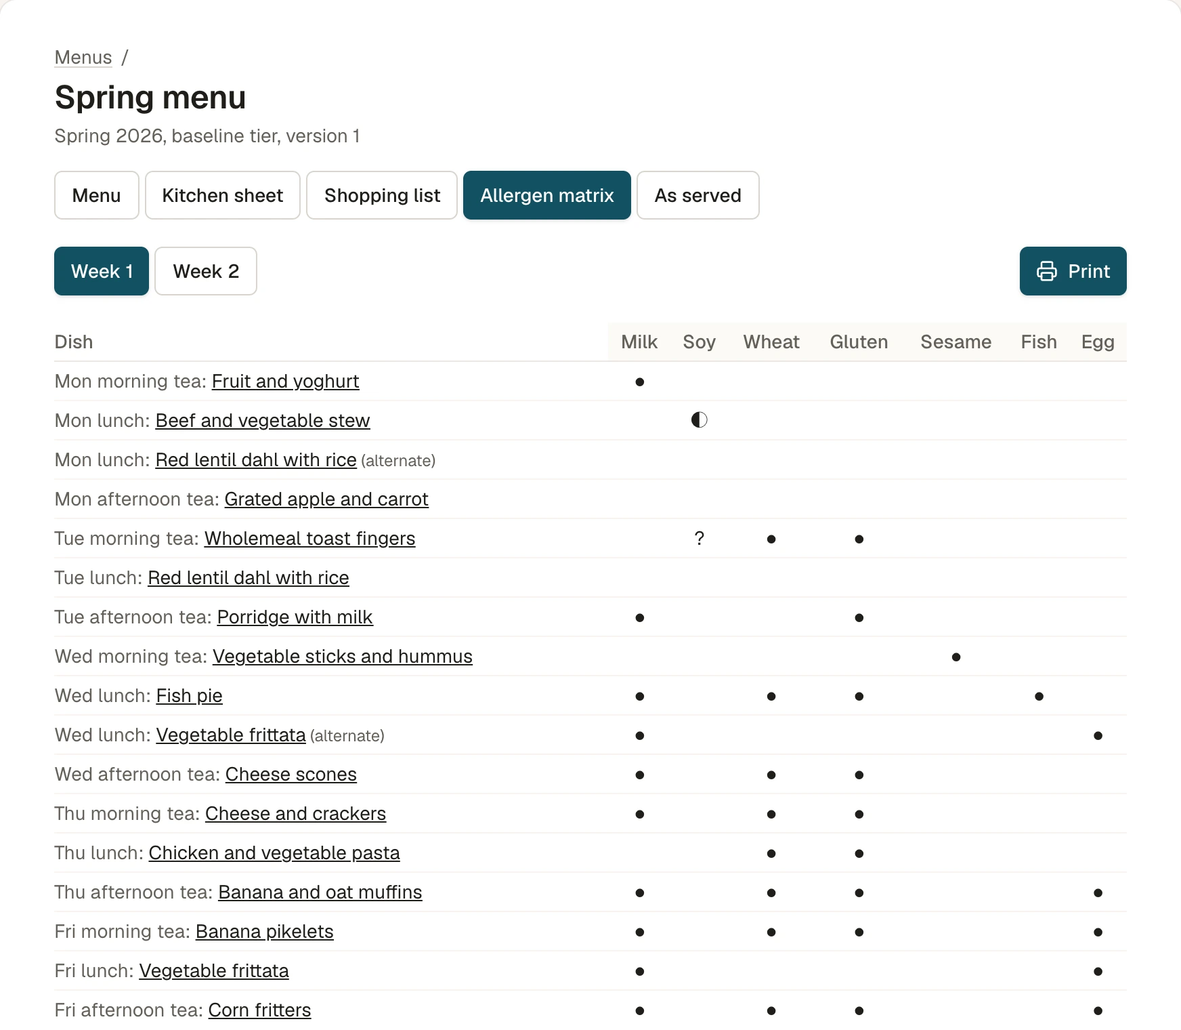Click the version subtitle text
The image size is (1181, 1030).
tap(207, 136)
